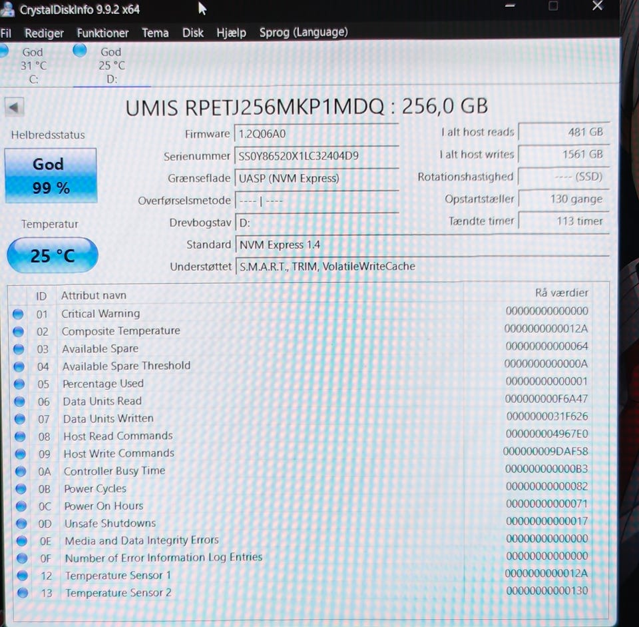Select the Unsafe Shutdowns attribute name
This screenshot has height=627, width=639.
pos(110,523)
